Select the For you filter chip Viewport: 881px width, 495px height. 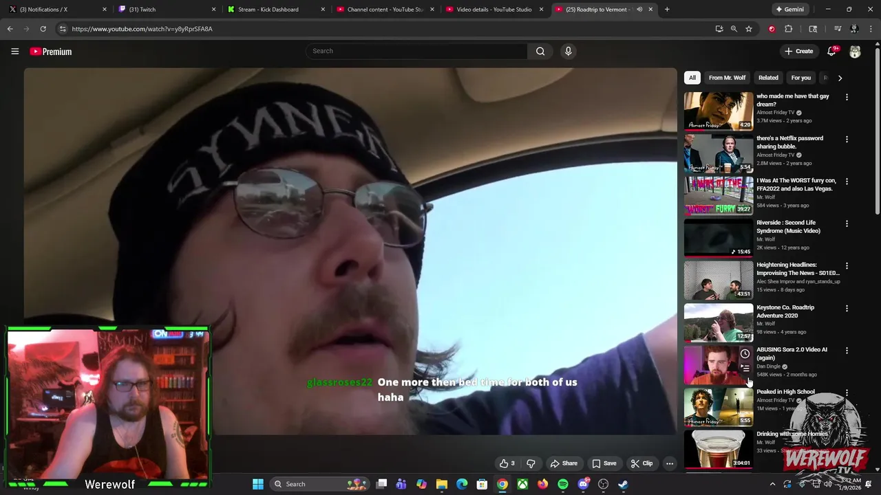800,78
